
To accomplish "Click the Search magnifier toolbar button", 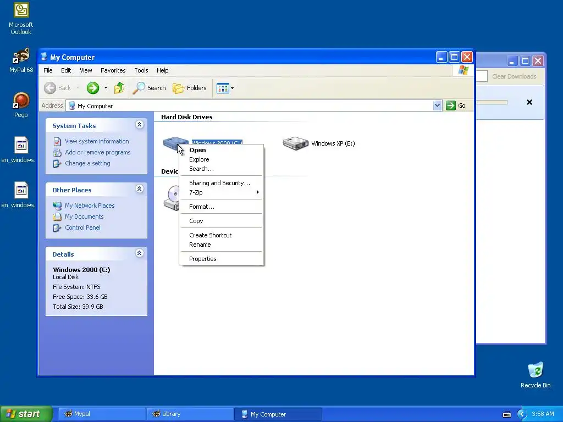I will [x=149, y=88].
